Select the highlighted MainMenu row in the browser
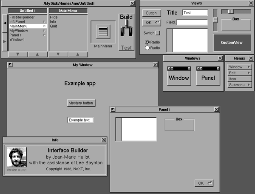 [x=28, y=26]
